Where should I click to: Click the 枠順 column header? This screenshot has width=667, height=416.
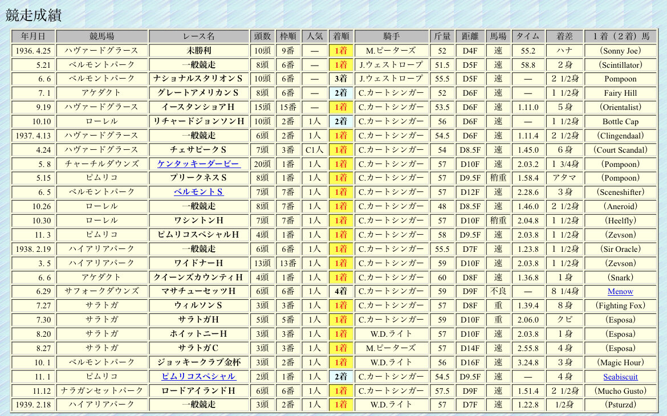coord(288,36)
